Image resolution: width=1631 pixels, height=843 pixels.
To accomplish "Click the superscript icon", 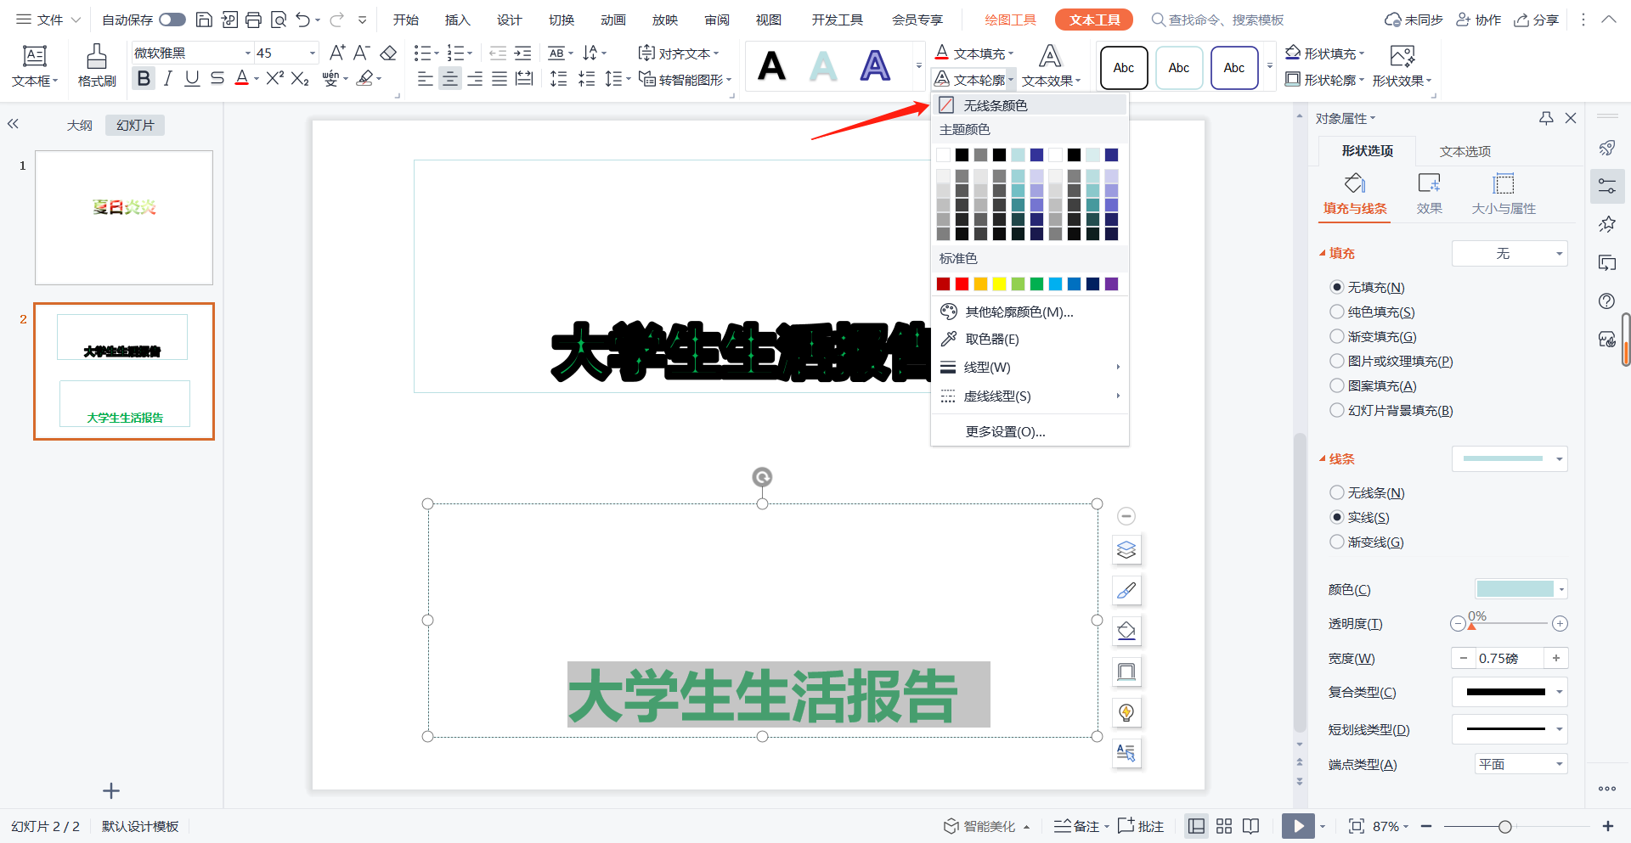I will tap(274, 79).
